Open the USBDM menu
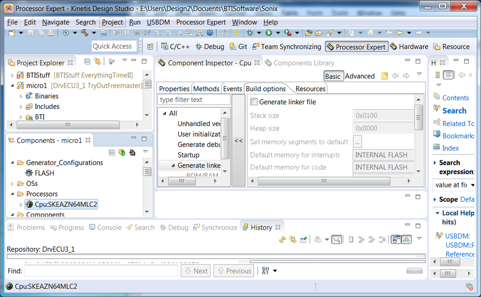 (x=158, y=22)
